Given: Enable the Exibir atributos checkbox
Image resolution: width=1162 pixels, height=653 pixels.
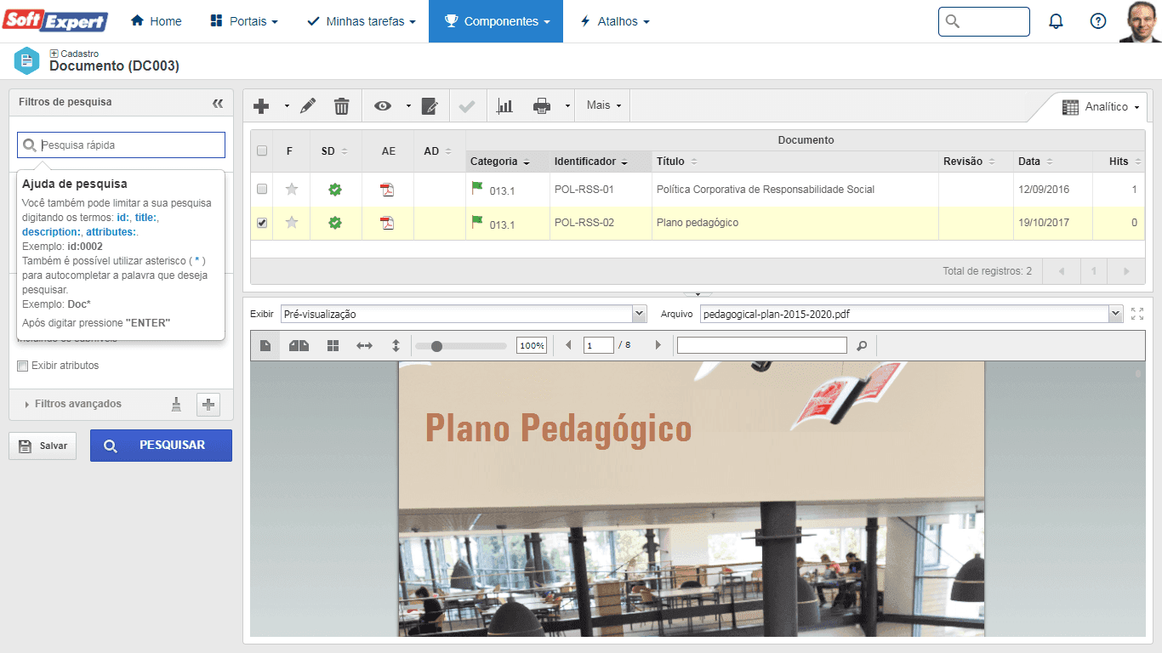Looking at the screenshot, I should click(23, 366).
